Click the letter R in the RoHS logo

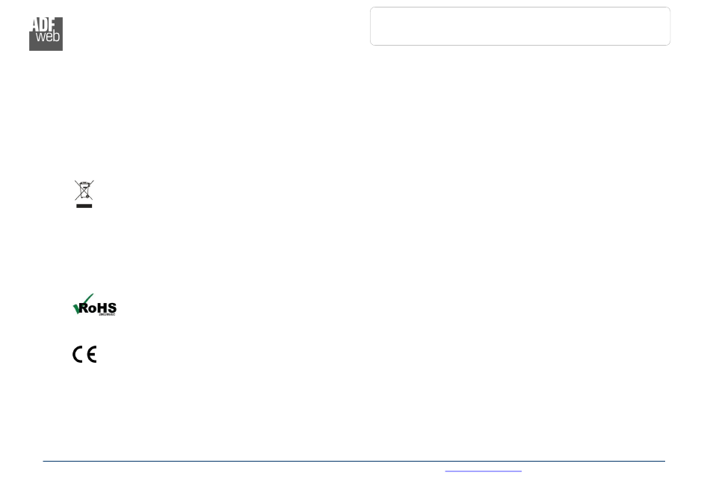84,308
